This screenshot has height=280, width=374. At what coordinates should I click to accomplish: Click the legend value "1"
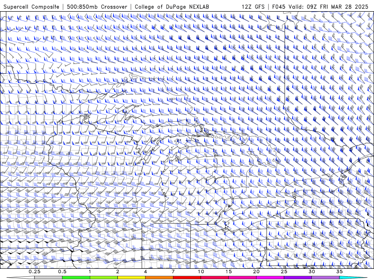(90, 272)
